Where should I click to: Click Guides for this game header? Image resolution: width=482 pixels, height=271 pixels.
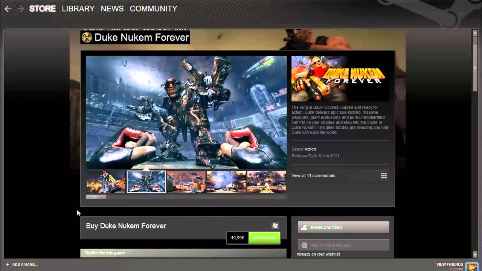(x=183, y=253)
